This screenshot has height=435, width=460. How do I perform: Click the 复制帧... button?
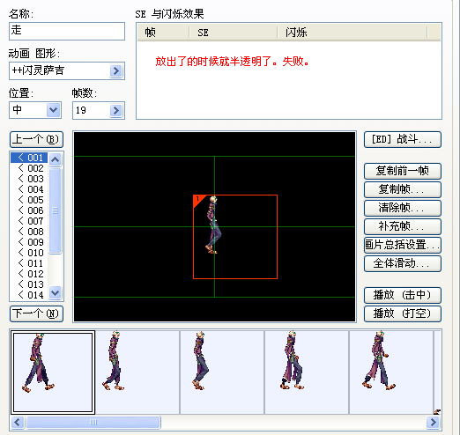(403, 189)
